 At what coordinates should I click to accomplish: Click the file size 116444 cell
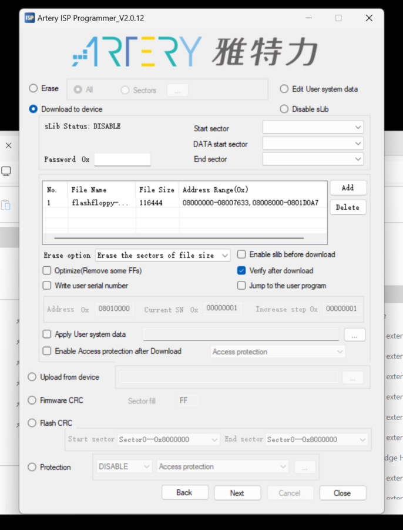pos(151,203)
